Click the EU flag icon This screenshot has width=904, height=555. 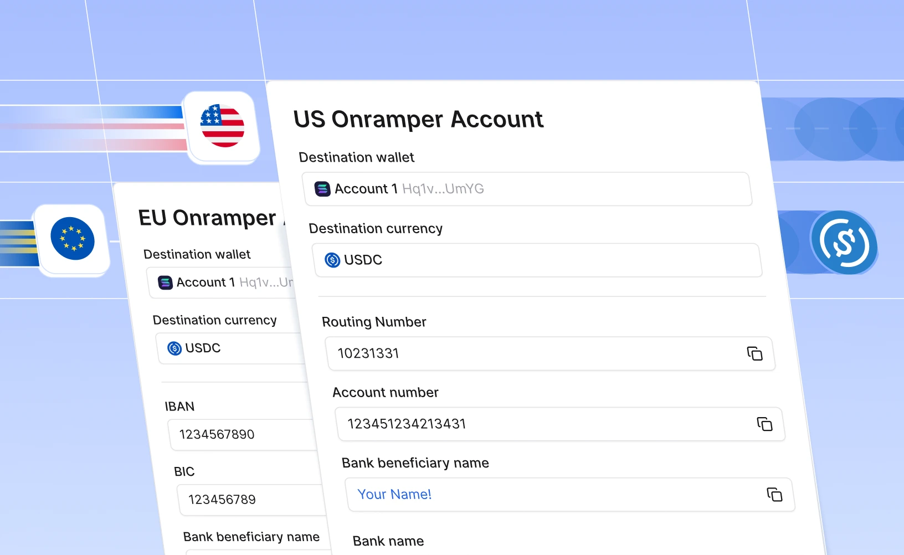(73, 239)
